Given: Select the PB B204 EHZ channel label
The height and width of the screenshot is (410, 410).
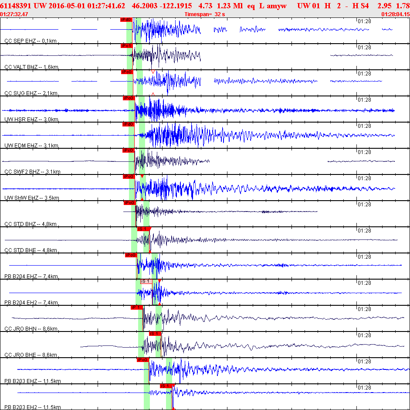Looking at the screenshot, I should 31,277.
